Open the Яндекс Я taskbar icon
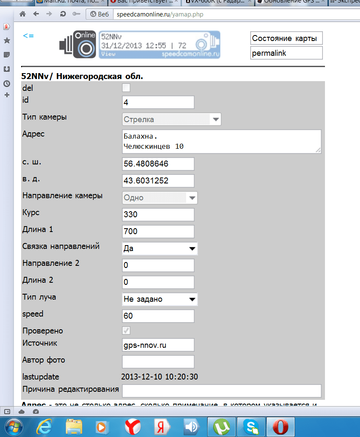Image resolution: width=360 pixels, height=437 pixels. [162, 427]
